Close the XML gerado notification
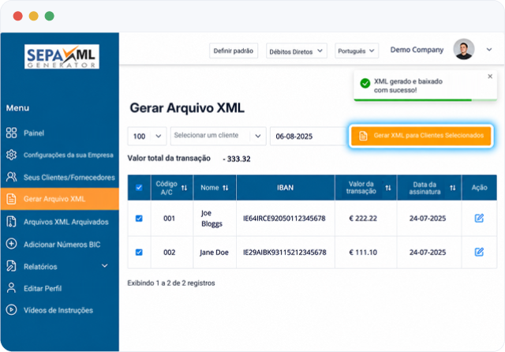 (x=490, y=77)
